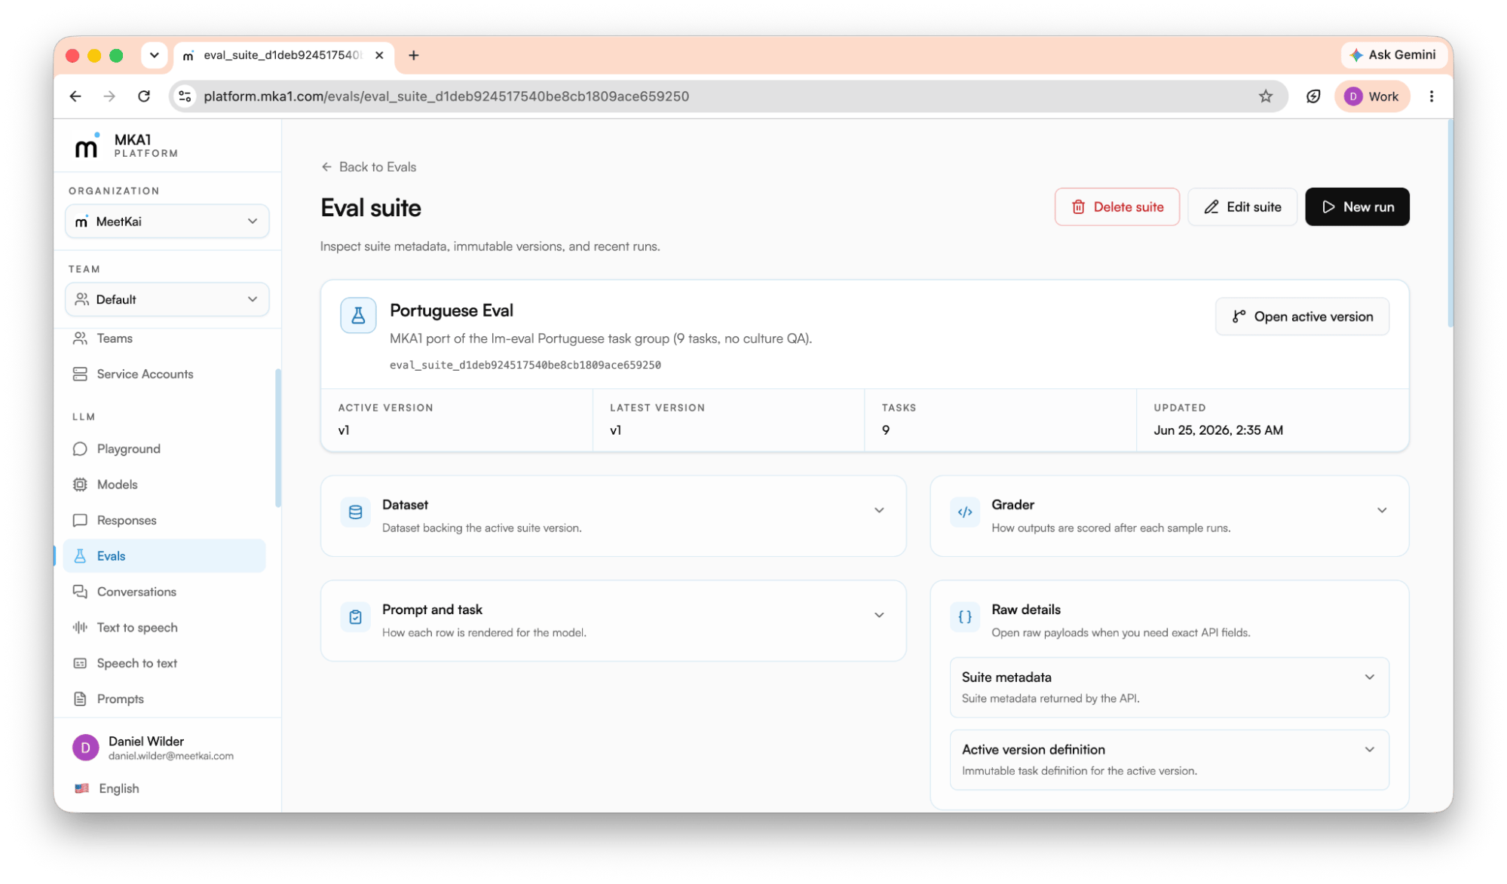Select the eval suite ID text
Viewport: 1507px width, 884px height.
click(x=525, y=366)
